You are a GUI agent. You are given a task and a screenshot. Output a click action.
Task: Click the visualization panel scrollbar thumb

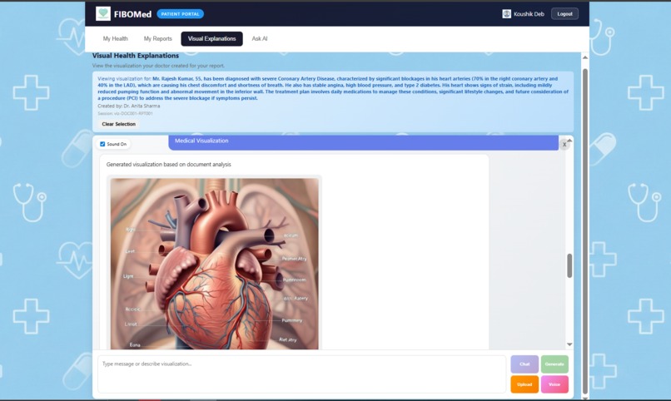pyautogui.click(x=569, y=265)
